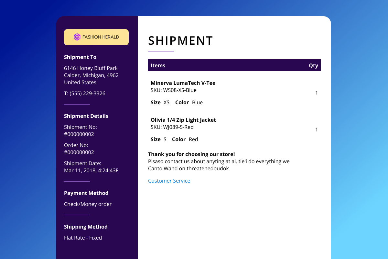Click the Fashion Herald logo badge
Viewport: 388px width, 259px height.
(x=96, y=37)
